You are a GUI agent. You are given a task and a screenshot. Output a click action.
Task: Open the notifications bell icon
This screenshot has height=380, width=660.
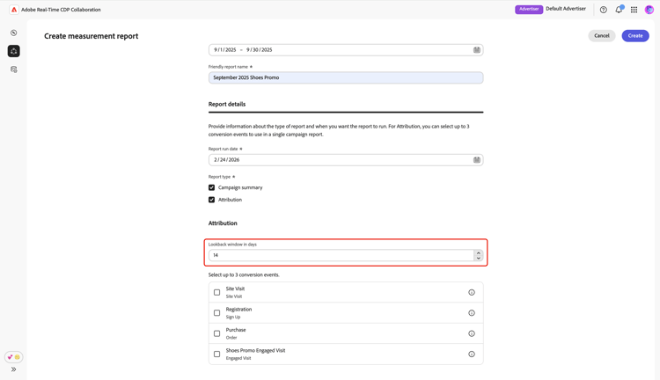pos(619,10)
